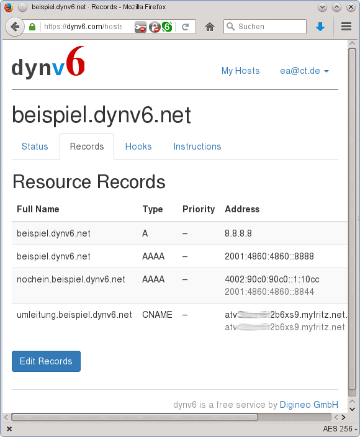Viewport: 360px width, 437px height.
Task: Switch to the Status tab
Action: click(35, 146)
